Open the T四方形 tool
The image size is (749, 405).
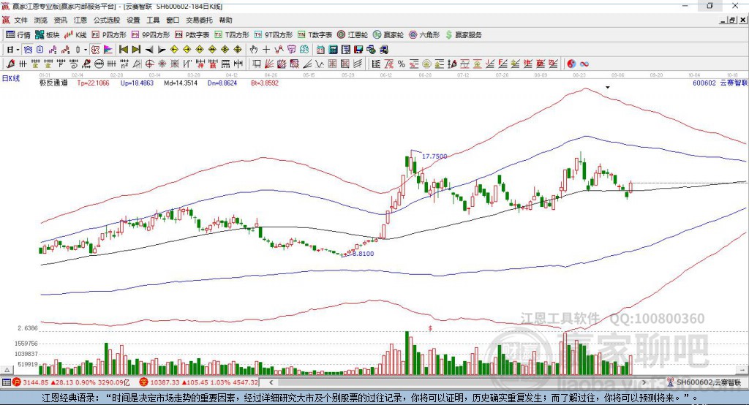[x=232, y=35]
